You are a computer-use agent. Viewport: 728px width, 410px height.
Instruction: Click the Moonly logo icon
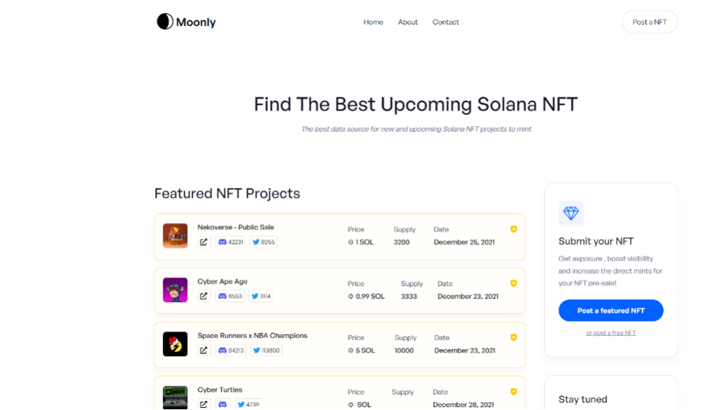(164, 22)
